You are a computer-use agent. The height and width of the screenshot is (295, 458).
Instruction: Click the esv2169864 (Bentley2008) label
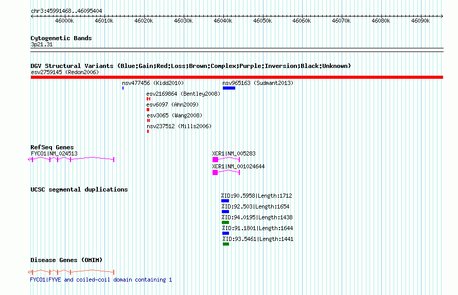click(x=183, y=94)
